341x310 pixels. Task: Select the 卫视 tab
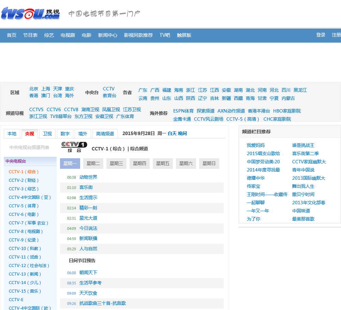click(47, 134)
